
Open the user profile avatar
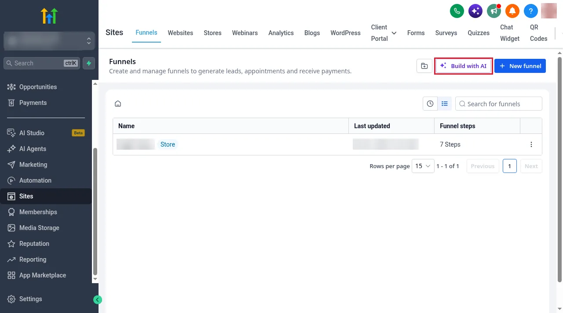pos(549,11)
